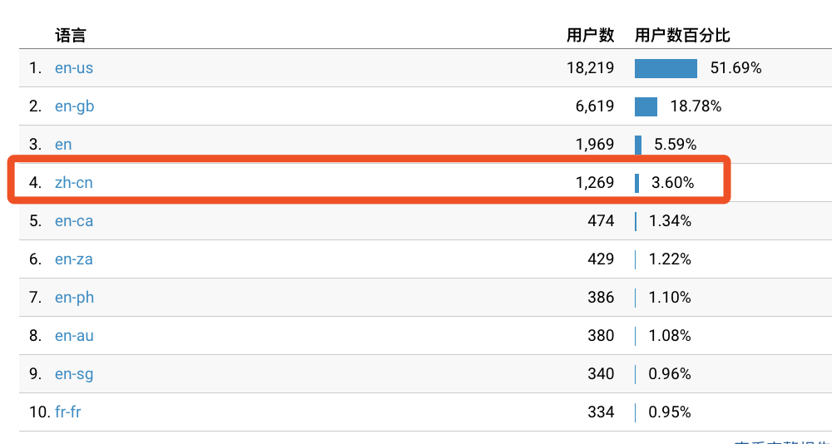Image resolution: width=837 pixels, height=444 pixels.
Task: Click the 18.78% percentage bar for en-gb
Action: [646, 106]
